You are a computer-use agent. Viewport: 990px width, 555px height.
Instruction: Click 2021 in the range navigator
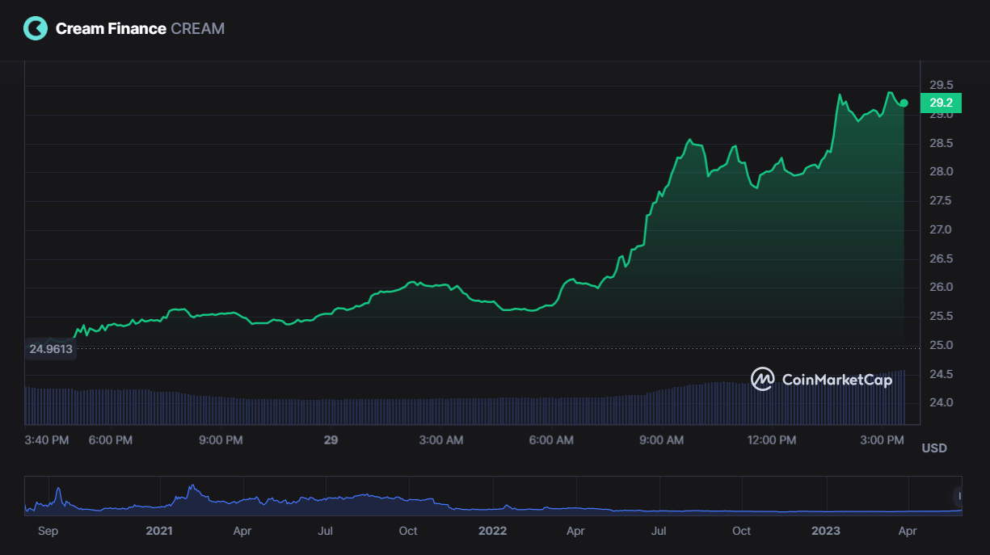[159, 531]
